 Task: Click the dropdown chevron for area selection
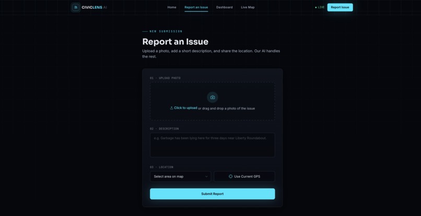pos(206,176)
